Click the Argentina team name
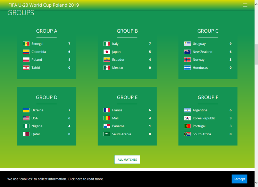Screen dimensions: 258x187 pos(200,110)
